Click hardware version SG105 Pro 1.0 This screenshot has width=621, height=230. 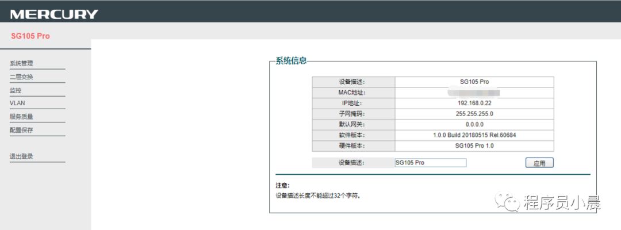coord(474,146)
